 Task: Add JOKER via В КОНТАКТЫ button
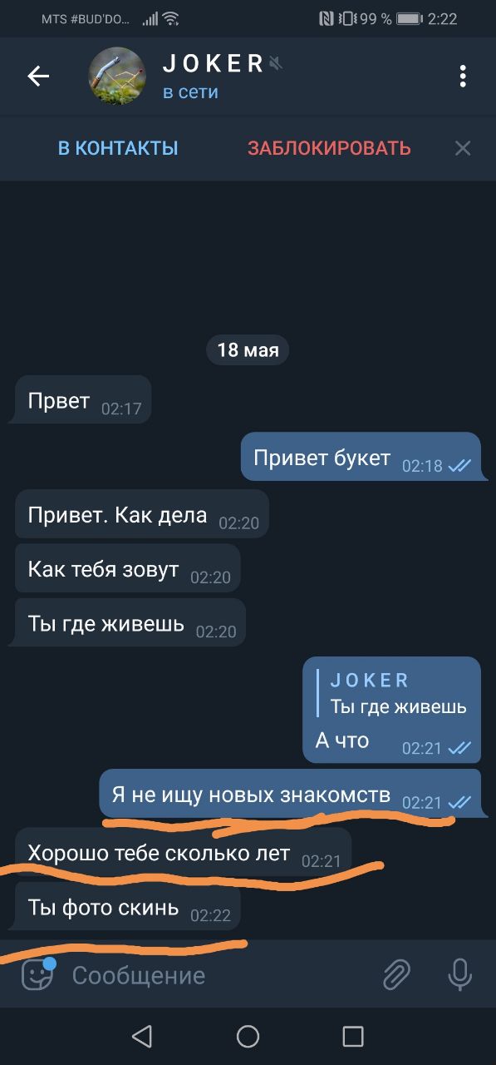coord(118,149)
